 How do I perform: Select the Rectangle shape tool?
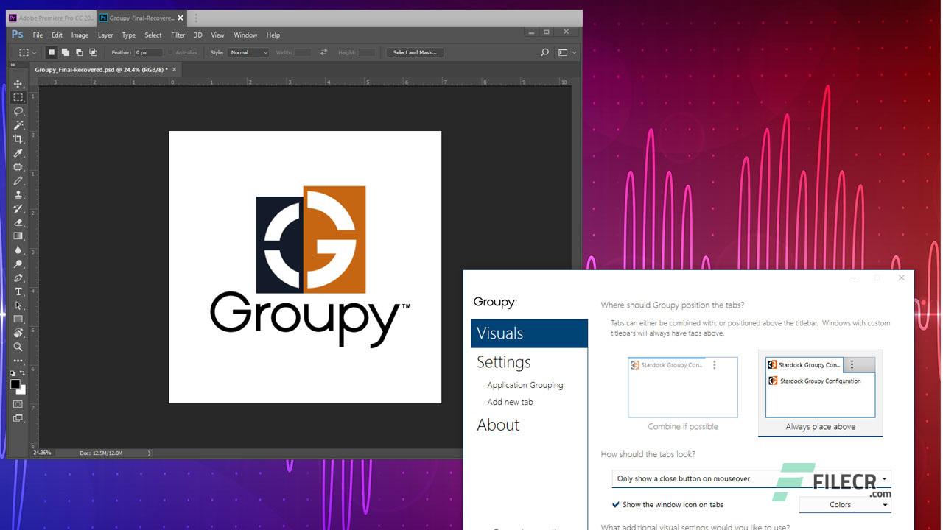coord(18,319)
